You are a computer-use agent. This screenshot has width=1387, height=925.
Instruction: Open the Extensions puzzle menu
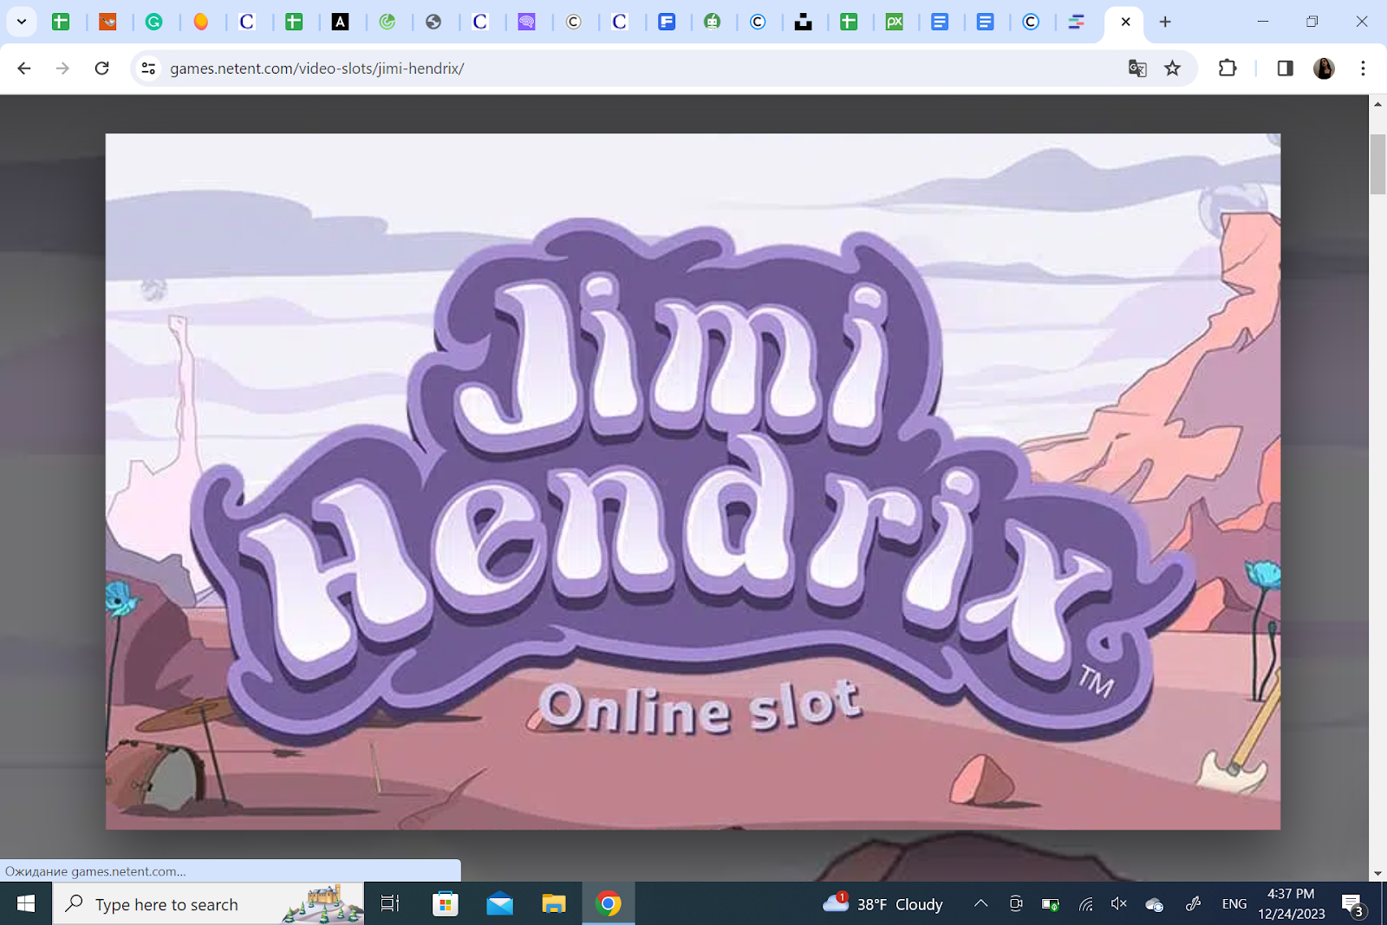click(x=1227, y=68)
